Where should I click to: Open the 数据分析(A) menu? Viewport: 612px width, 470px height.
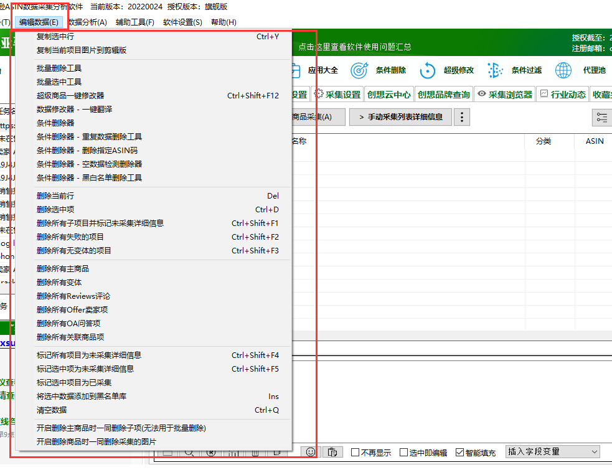(x=87, y=22)
